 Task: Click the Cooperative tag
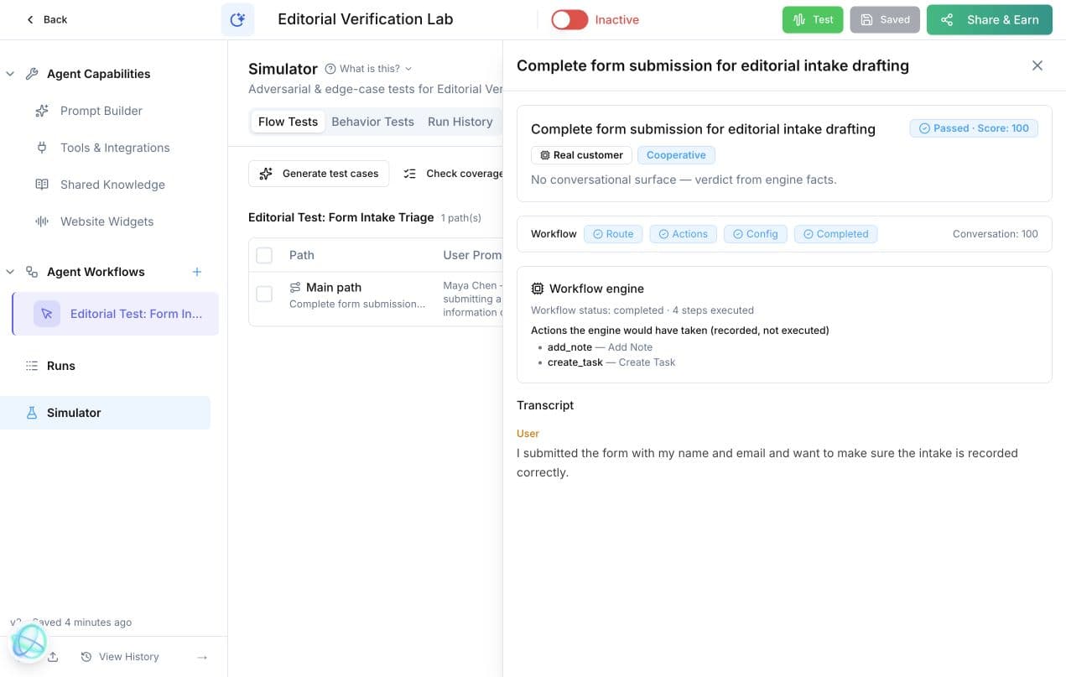(676, 155)
